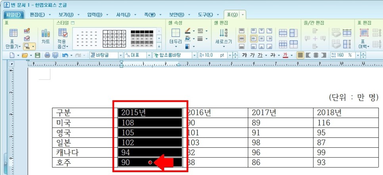Align cell content to the vertical top
The width and height of the screenshot is (383, 175).
(x=241, y=31)
